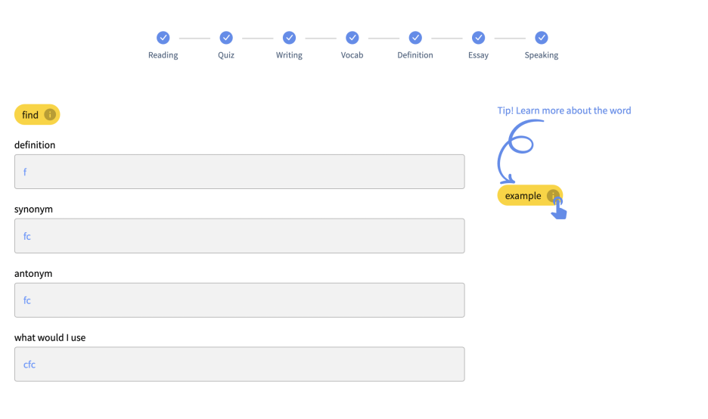Click the Vocab step checkmark icon

pyautogui.click(x=352, y=38)
